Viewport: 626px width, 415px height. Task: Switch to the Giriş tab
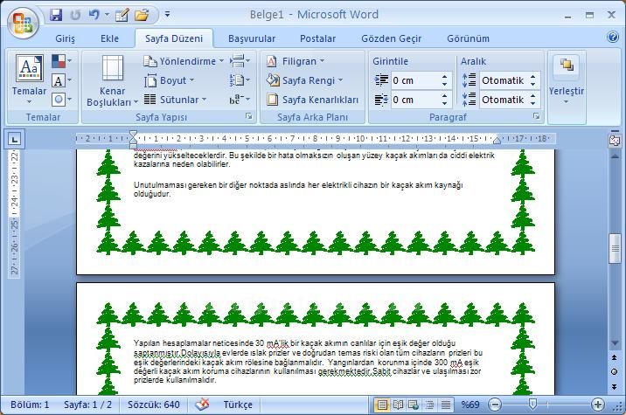coord(65,38)
